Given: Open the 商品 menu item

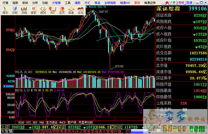Looking at the screenshot, I should (x=97, y=3).
